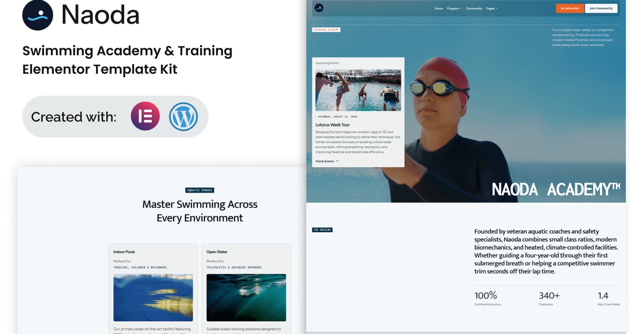This screenshot has width=637, height=334.
Task: Expand the Program dropdown menu
Action: pos(454,8)
